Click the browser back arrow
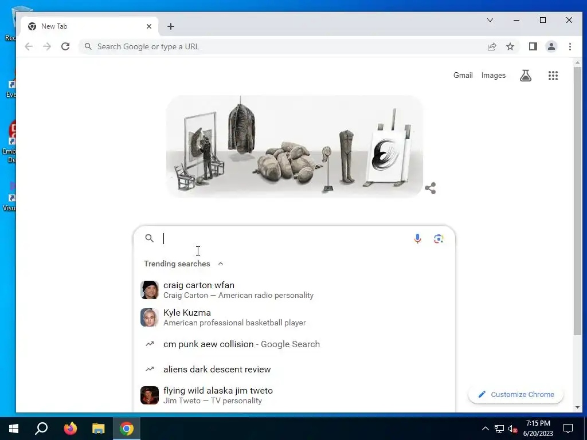The image size is (587, 440). coord(29,46)
